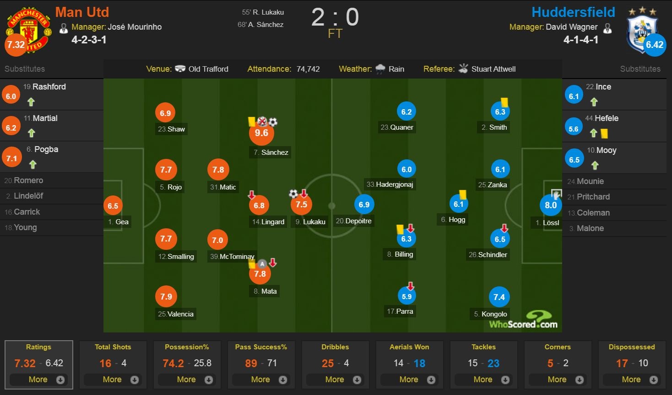This screenshot has height=395, width=672.
Task: Click the yellow card above Smith
Action: point(504,102)
